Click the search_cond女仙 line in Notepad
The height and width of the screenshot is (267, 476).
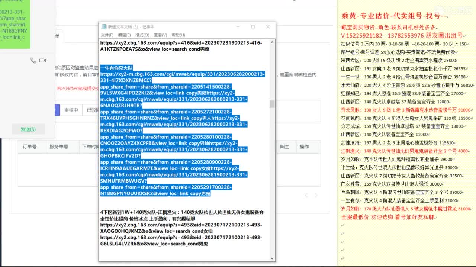coord(156,231)
